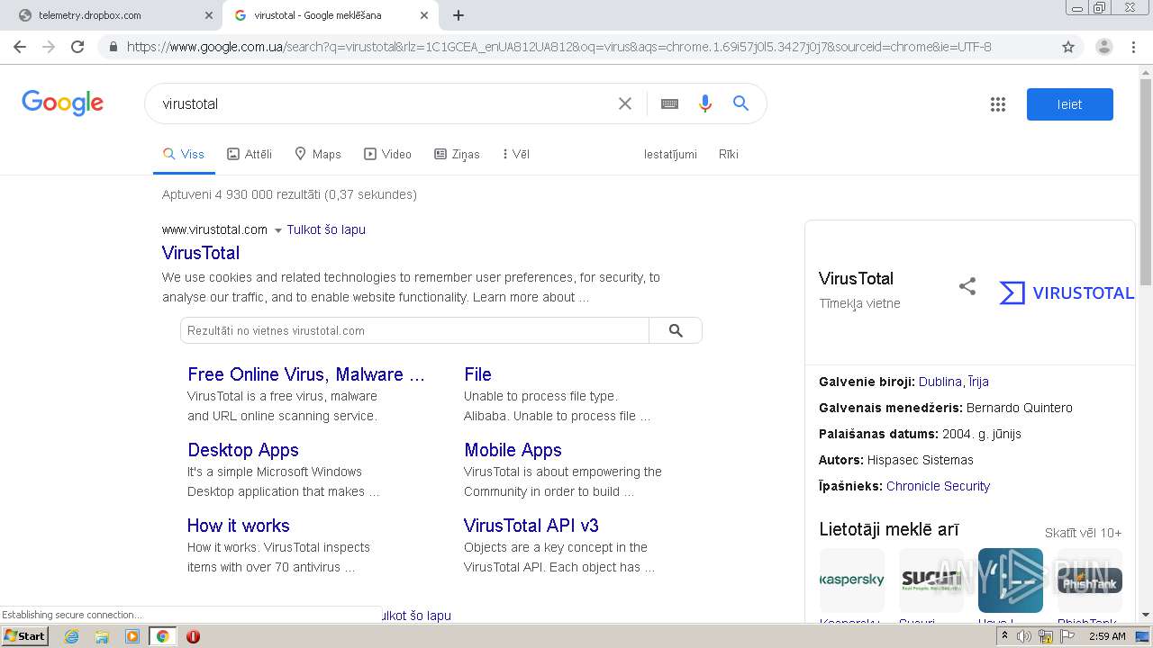The width and height of the screenshot is (1153, 648).
Task: Click Tulkot šo lapu translate link
Action: [326, 229]
